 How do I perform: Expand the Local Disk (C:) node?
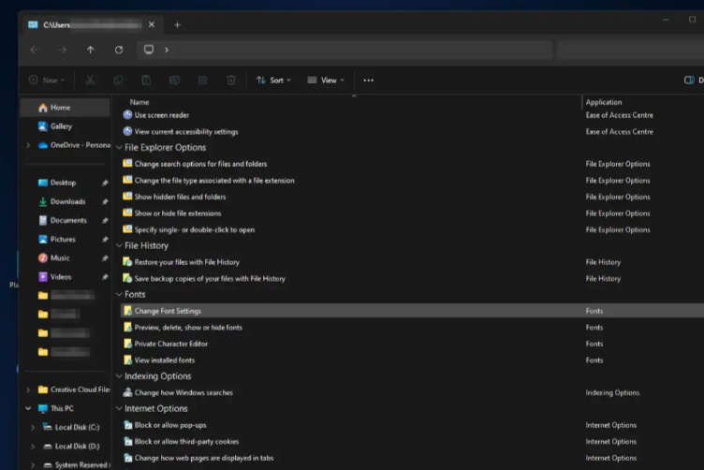(x=33, y=427)
